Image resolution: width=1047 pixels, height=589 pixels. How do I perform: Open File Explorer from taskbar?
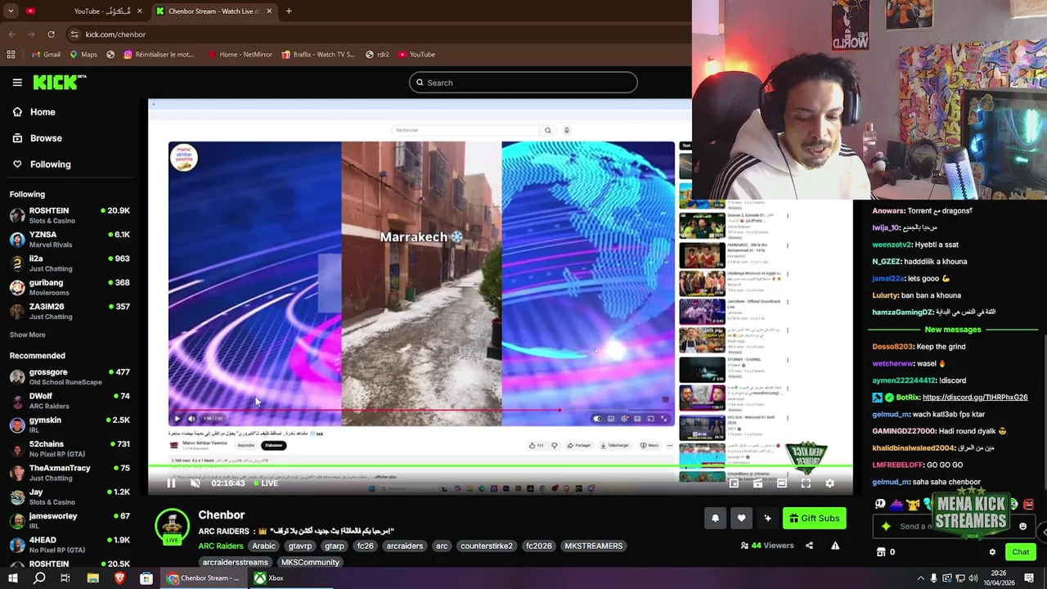point(92,578)
